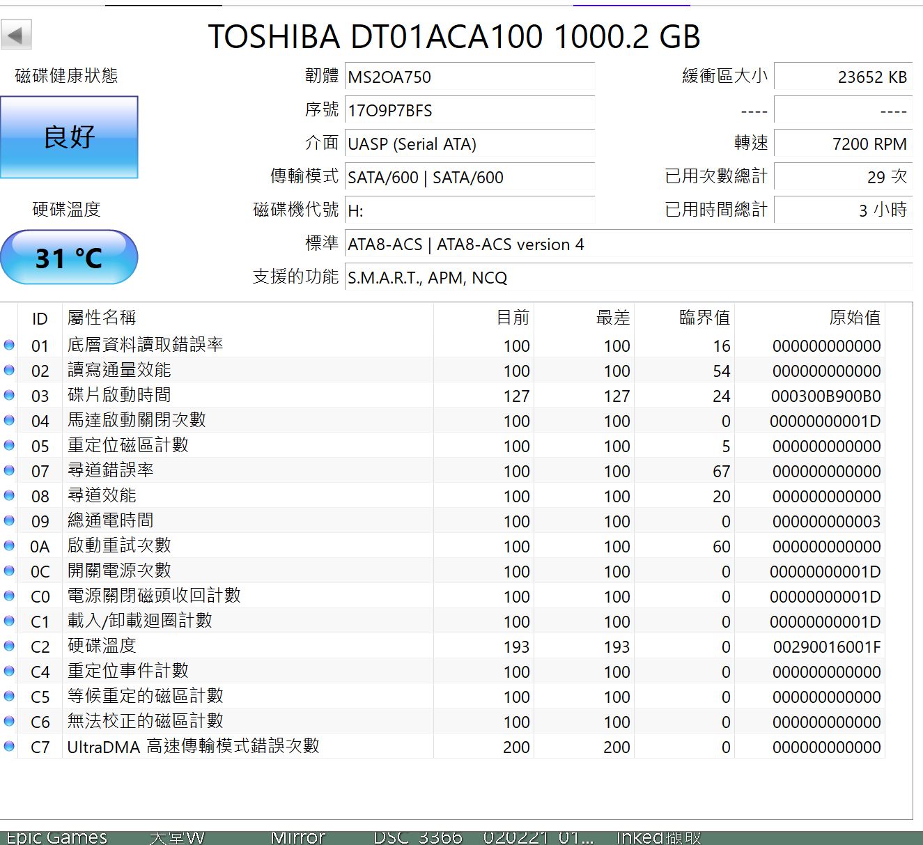Click the Epic Games desktop icon label
This screenshot has height=845, width=923.
[56, 837]
